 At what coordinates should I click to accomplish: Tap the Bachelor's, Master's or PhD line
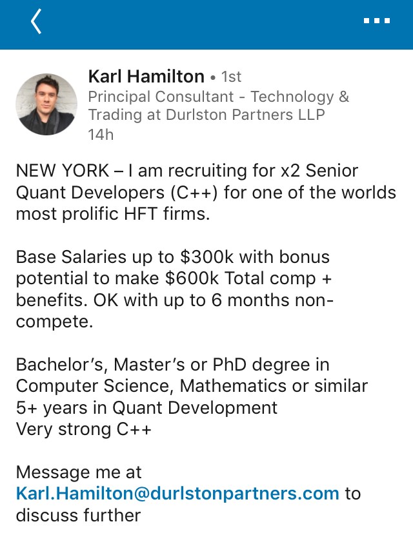[x=173, y=365]
